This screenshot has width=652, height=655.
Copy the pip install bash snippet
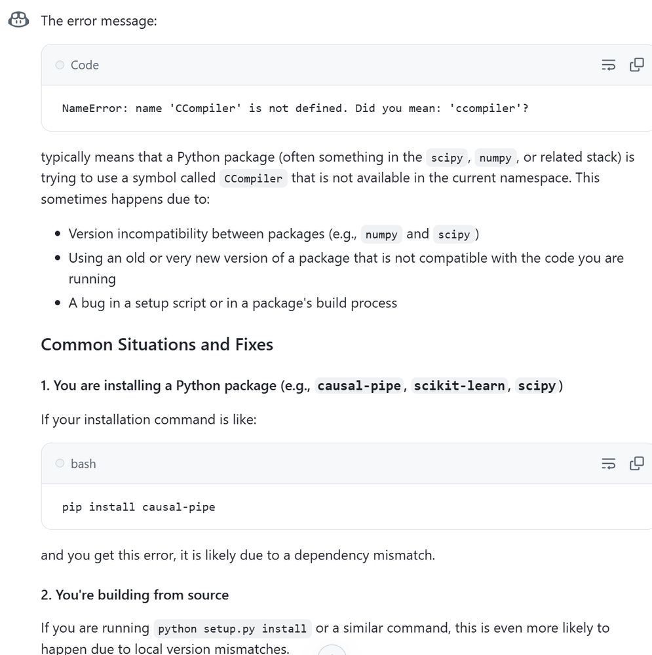click(x=636, y=464)
